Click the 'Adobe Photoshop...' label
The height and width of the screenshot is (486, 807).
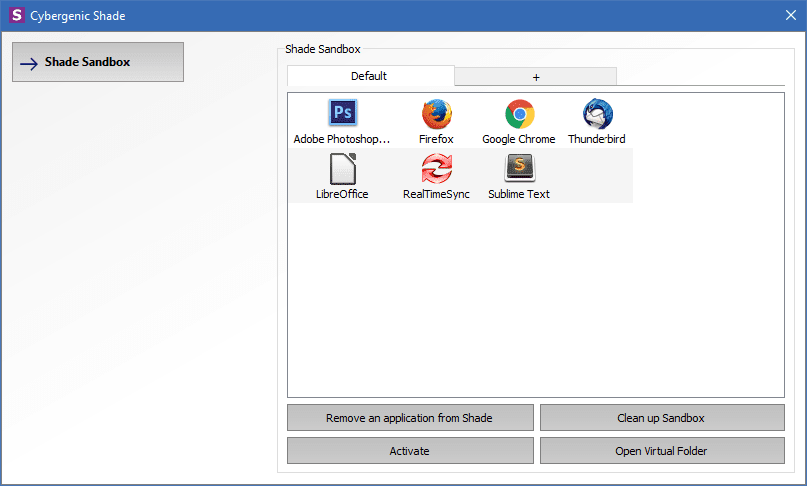pyautogui.click(x=342, y=139)
